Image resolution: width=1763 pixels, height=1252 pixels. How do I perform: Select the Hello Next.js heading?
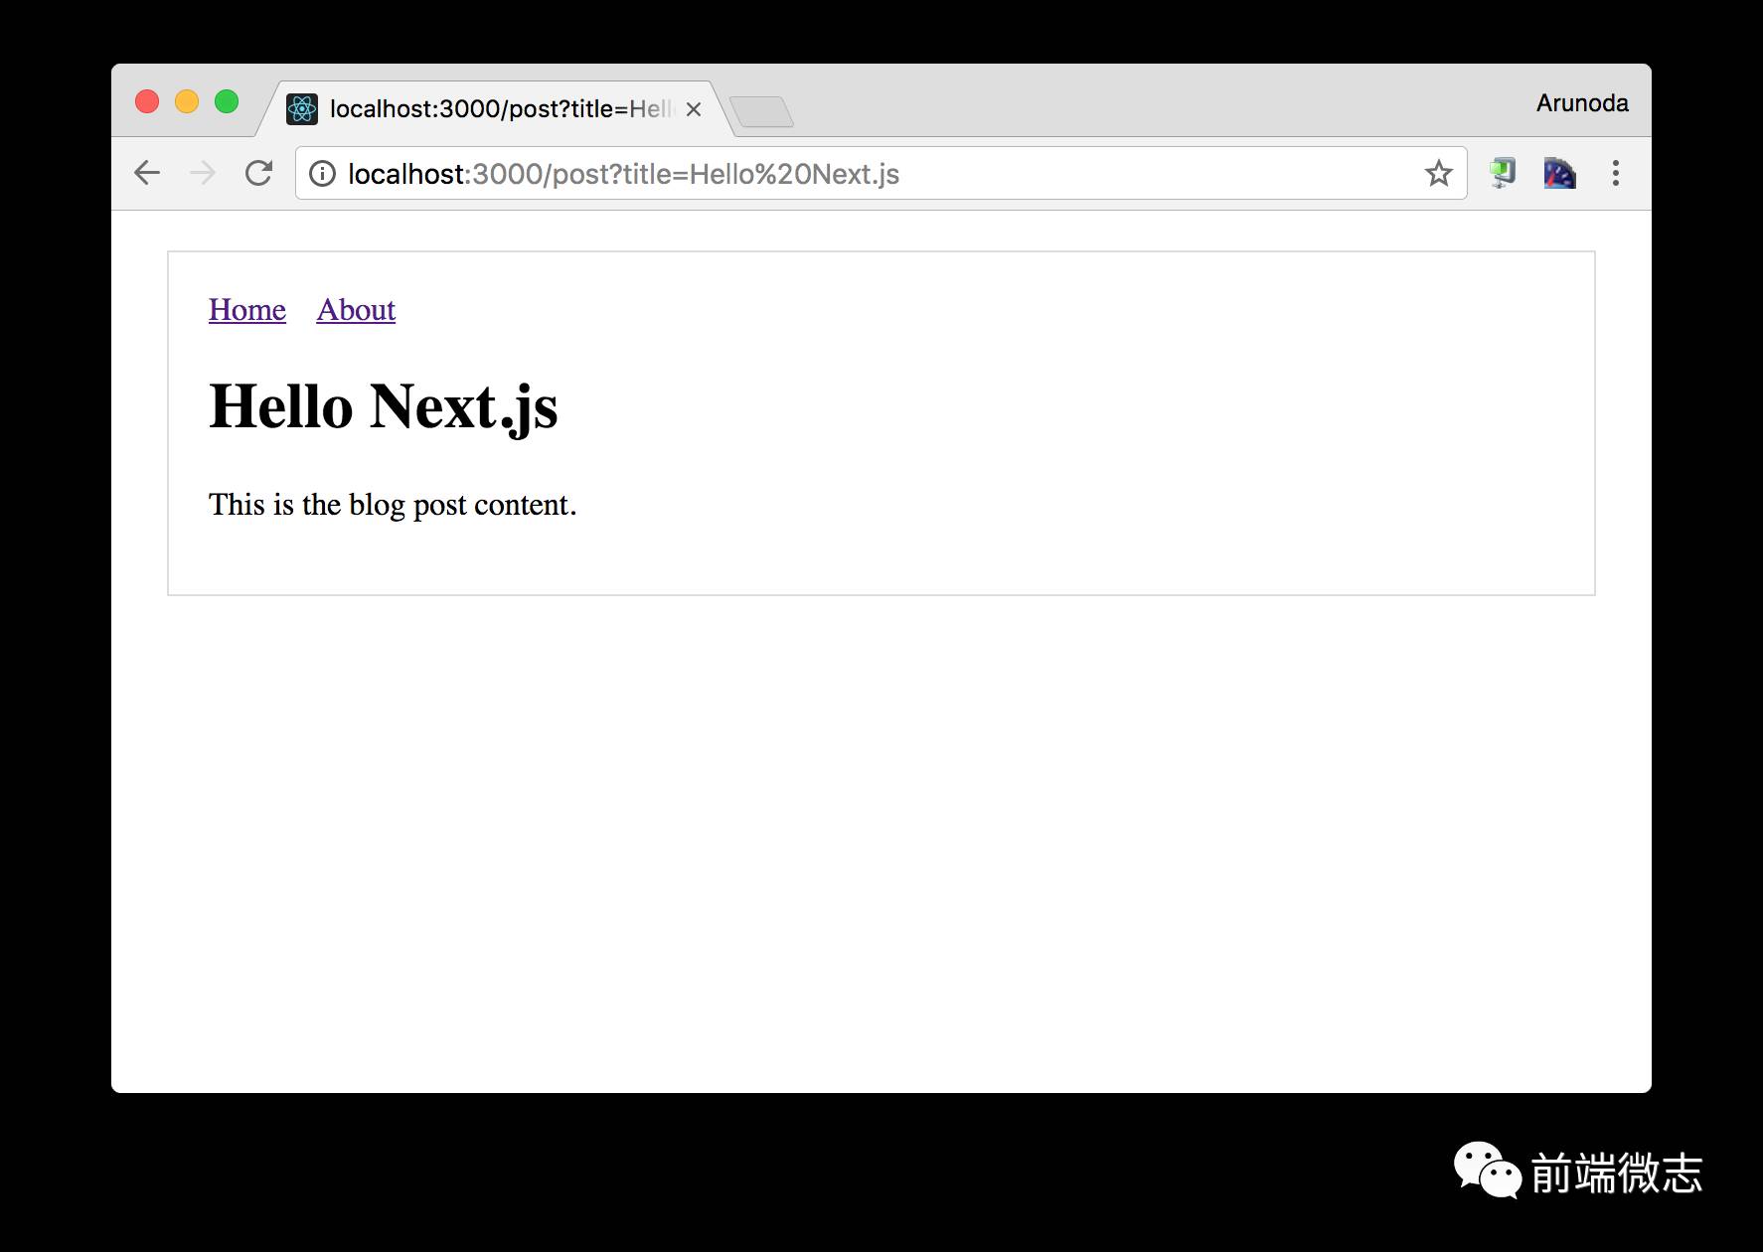click(x=384, y=406)
